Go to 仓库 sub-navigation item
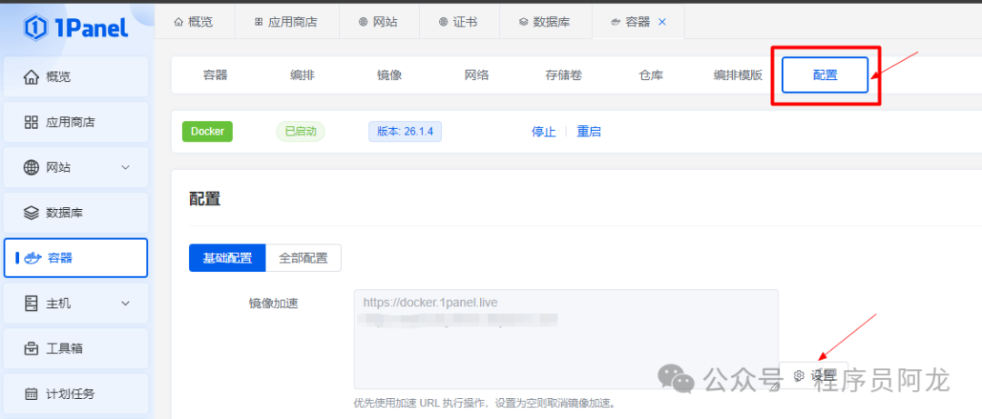Viewport: 982px width, 419px height. [x=651, y=75]
